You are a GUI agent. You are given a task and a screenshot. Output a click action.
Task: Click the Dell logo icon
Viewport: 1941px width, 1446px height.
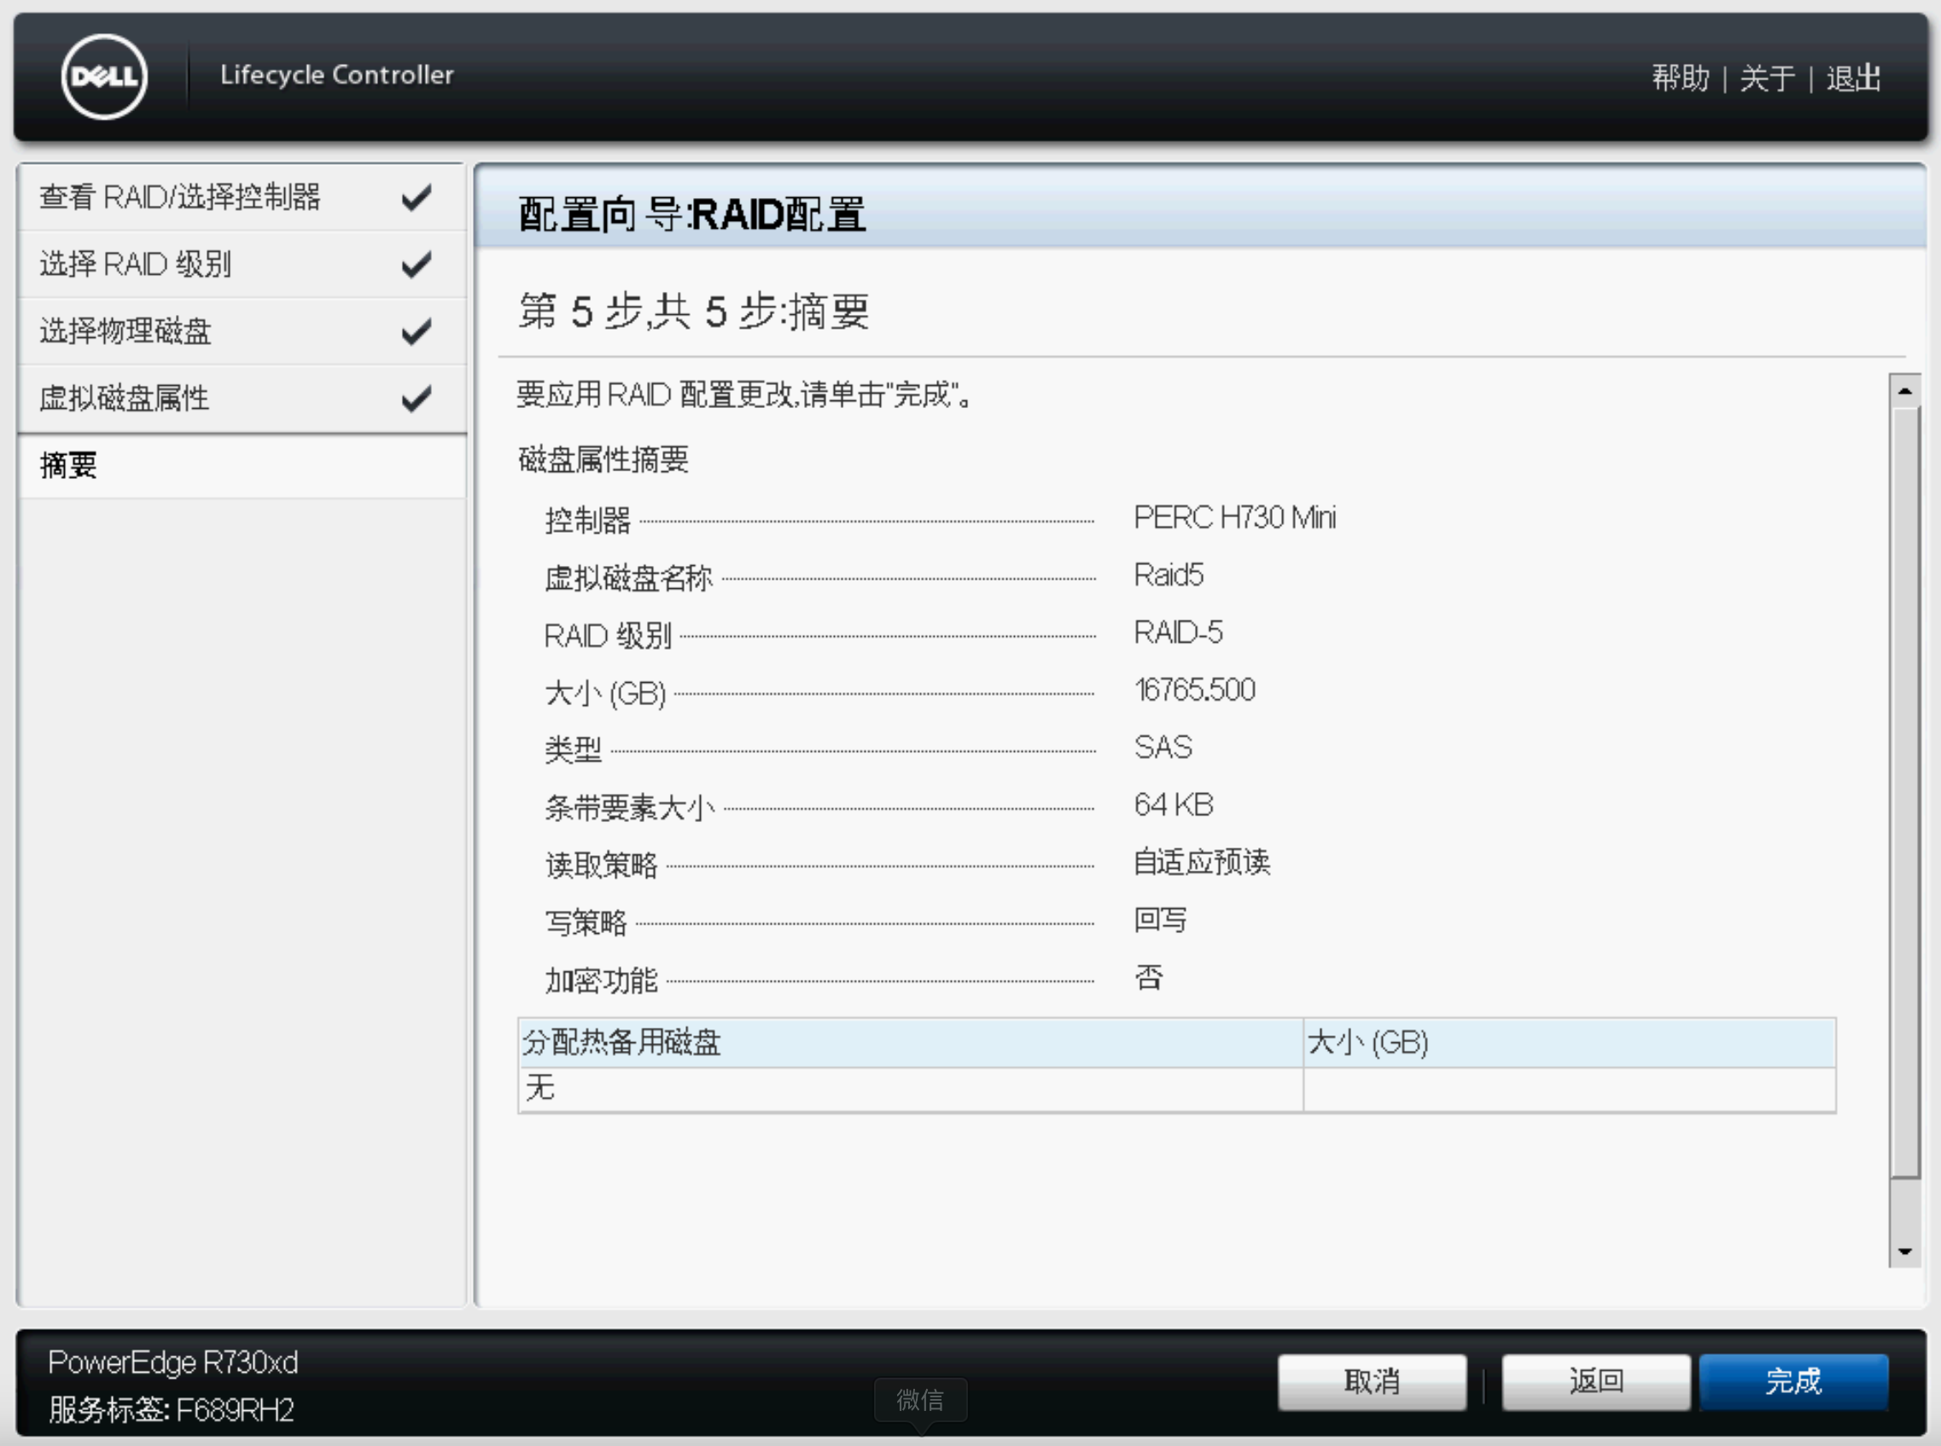click(x=104, y=77)
